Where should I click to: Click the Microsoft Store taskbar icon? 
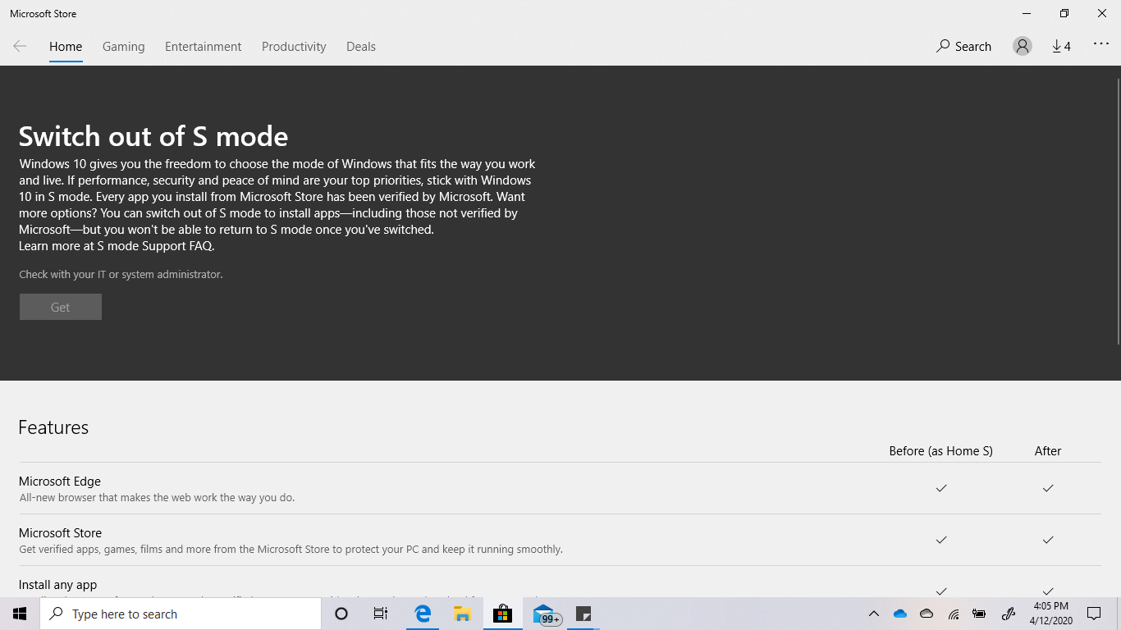pos(502,614)
